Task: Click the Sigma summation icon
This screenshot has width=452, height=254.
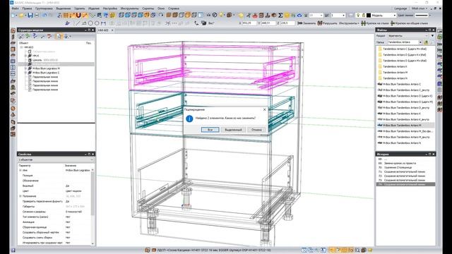Action: (280, 15)
